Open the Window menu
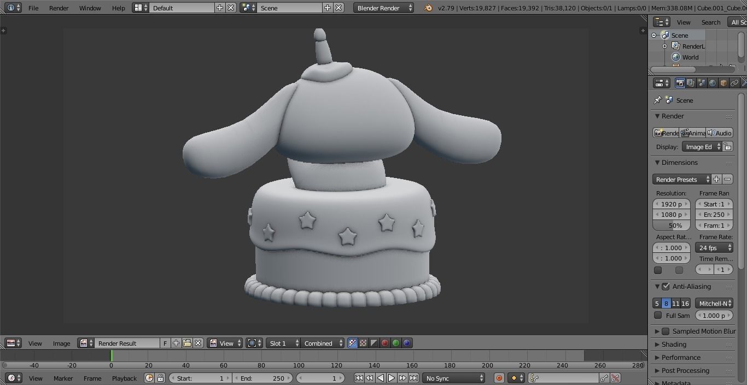 (x=90, y=8)
